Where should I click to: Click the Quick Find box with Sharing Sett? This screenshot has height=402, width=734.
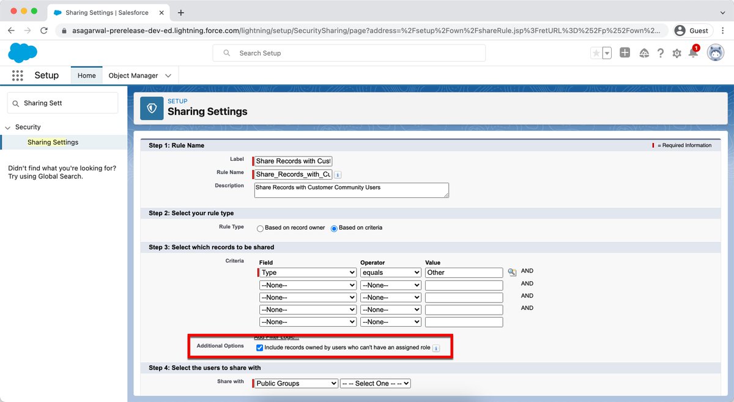click(x=62, y=103)
